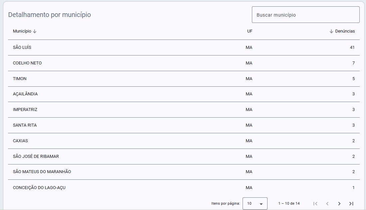Jump to the first page of results
Image resolution: width=366 pixels, height=210 pixels.
315,203
